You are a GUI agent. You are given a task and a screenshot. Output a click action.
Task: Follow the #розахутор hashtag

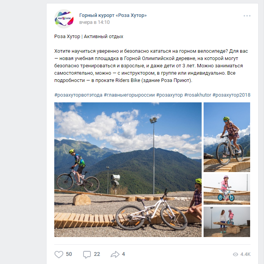click(169, 95)
